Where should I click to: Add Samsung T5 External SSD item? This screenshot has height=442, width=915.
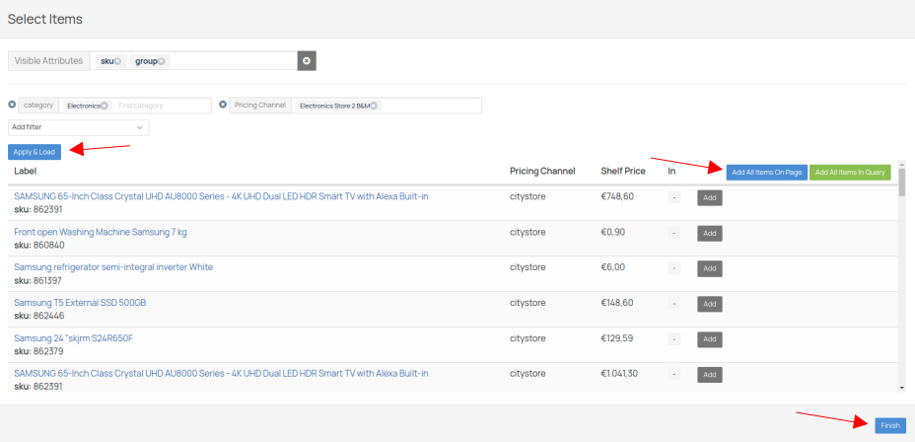click(710, 304)
